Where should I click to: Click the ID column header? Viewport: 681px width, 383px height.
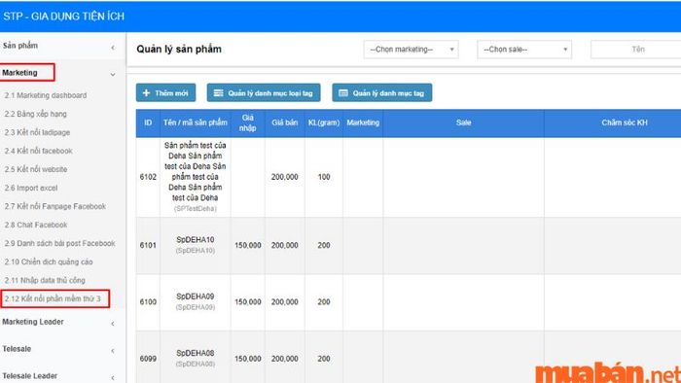[x=148, y=123]
